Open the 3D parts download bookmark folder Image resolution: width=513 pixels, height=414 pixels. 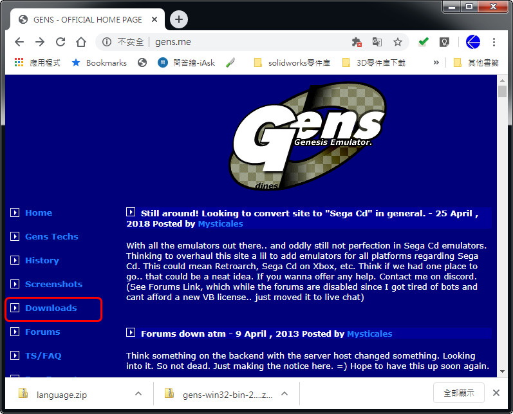(373, 62)
